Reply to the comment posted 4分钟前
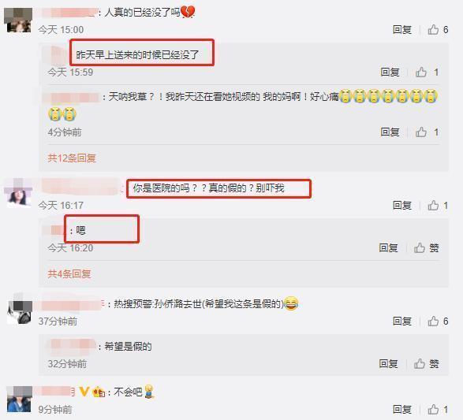 click(x=390, y=132)
